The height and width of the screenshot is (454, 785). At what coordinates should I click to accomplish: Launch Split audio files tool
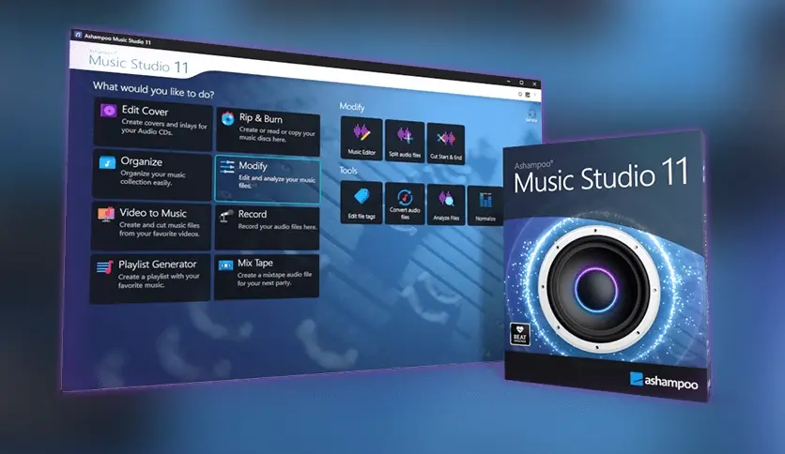pyautogui.click(x=405, y=141)
